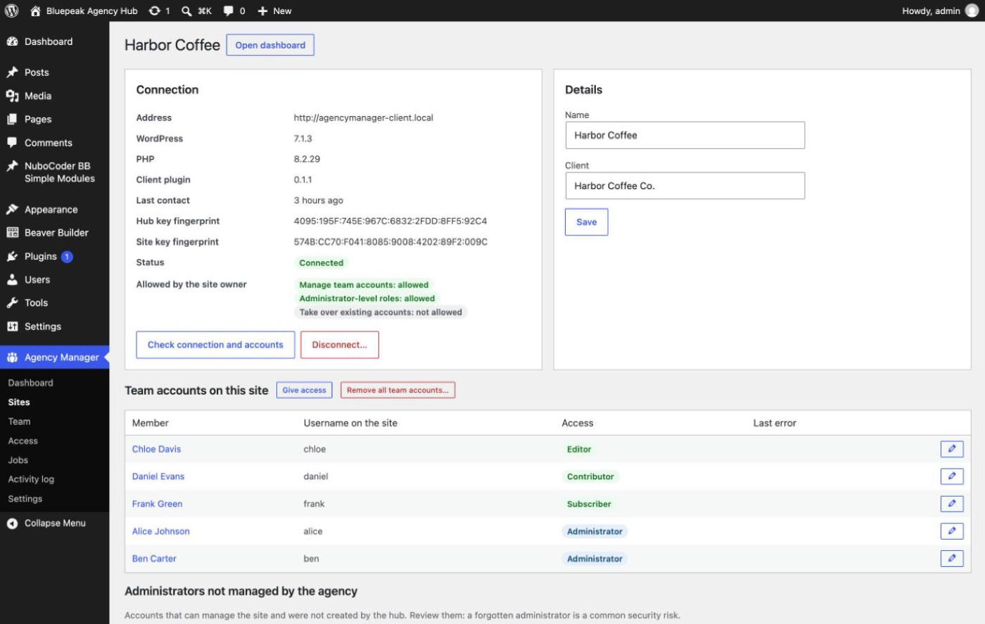This screenshot has height=624, width=985.
Task: Click the Howdy, admin account menu
Action: click(x=940, y=11)
